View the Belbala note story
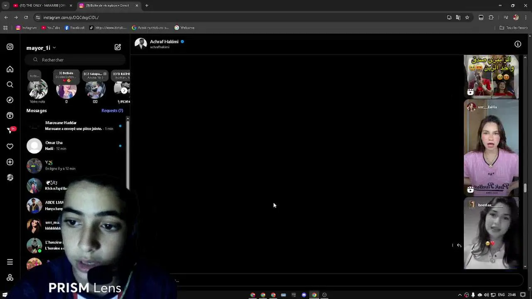The image size is (532, 299). [x=66, y=87]
